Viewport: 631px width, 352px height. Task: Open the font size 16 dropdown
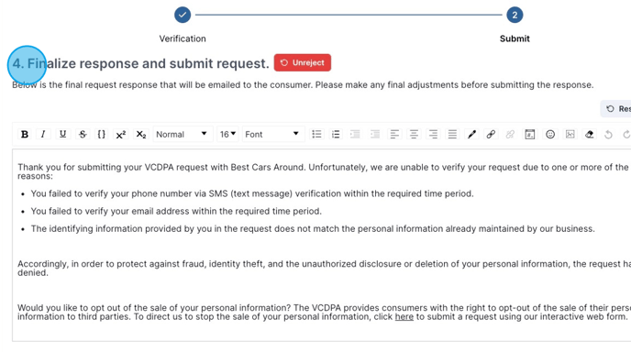(227, 134)
